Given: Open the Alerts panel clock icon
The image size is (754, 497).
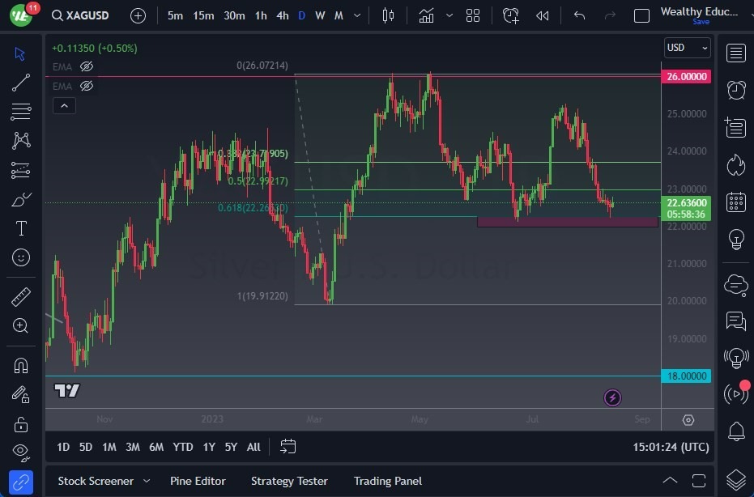Looking at the screenshot, I should tap(735, 90).
